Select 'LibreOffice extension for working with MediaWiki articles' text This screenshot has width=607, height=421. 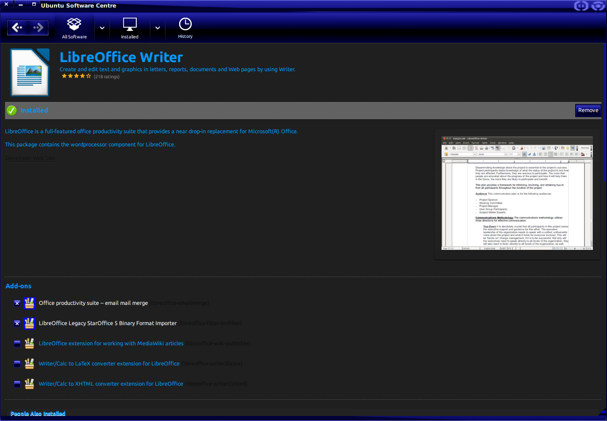pos(111,343)
